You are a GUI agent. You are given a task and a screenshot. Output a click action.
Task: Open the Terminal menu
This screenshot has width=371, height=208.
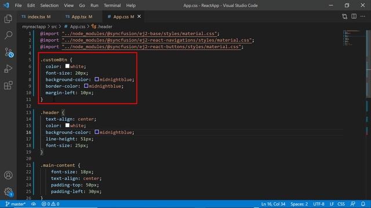[112, 5]
